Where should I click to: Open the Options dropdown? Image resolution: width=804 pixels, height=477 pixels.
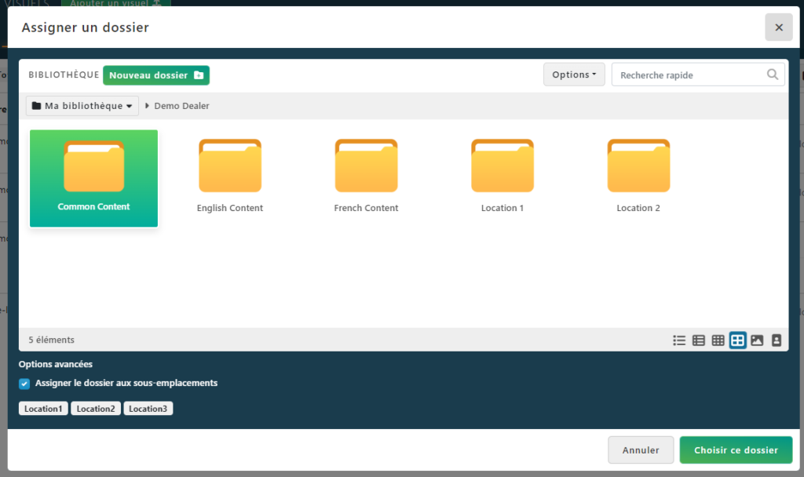574,75
